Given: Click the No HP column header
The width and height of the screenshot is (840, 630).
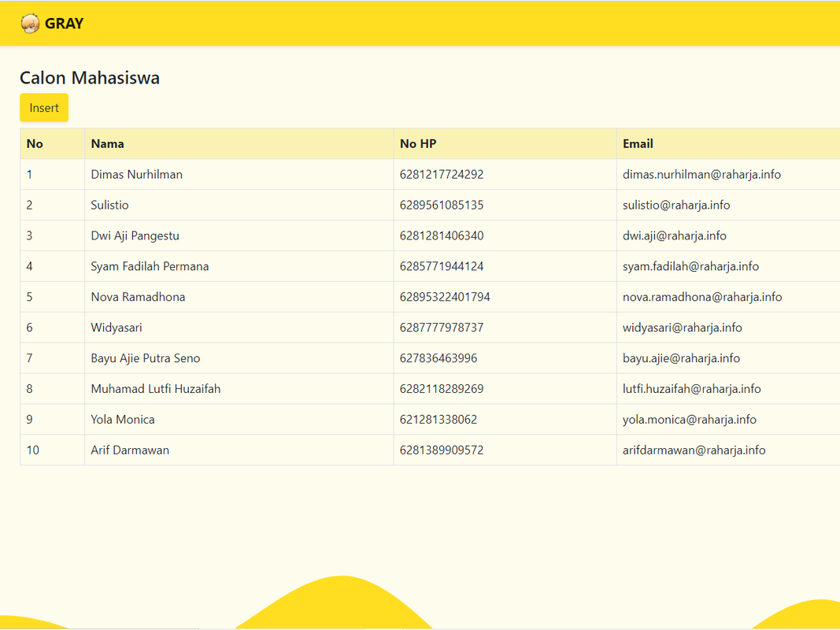Looking at the screenshot, I should pos(505,143).
